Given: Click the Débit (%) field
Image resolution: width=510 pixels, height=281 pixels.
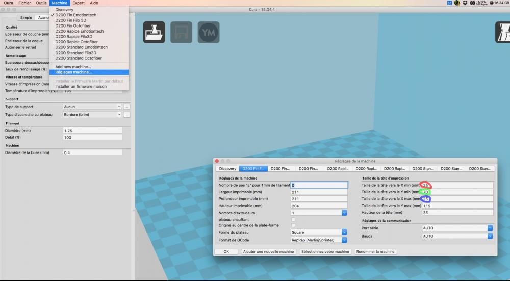Looking at the screenshot, I should pos(93,137).
